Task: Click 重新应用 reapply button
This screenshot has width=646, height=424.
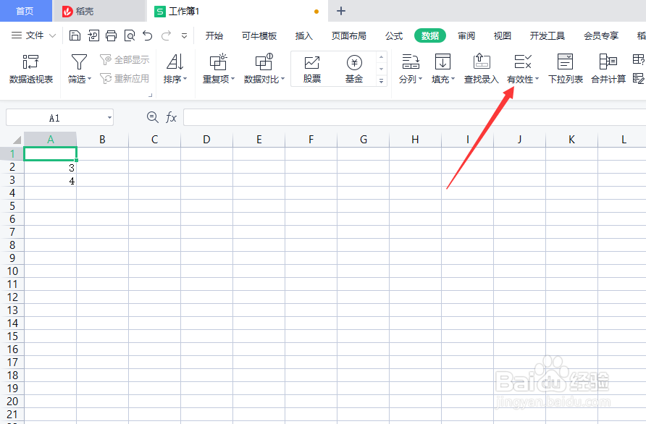Action: click(x=125, y=78)
